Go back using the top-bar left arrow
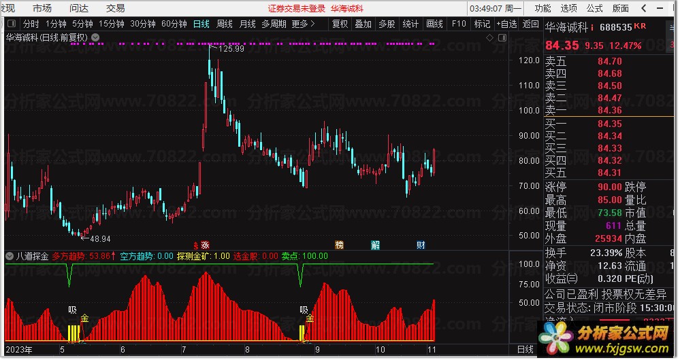Viewport: 680px width, 360px height. tap(644, 8)
